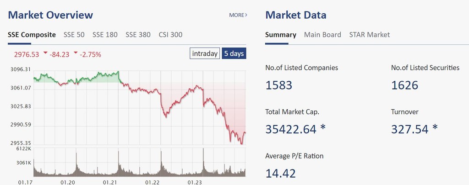Click the index value 2976.53
The image size is (469, 185).
coord(27,54)
